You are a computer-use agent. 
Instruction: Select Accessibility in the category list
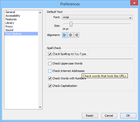point(13,16)
